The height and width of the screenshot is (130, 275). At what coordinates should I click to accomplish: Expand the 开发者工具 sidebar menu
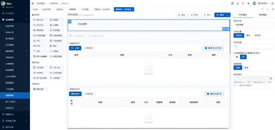[x=15, y=121]
